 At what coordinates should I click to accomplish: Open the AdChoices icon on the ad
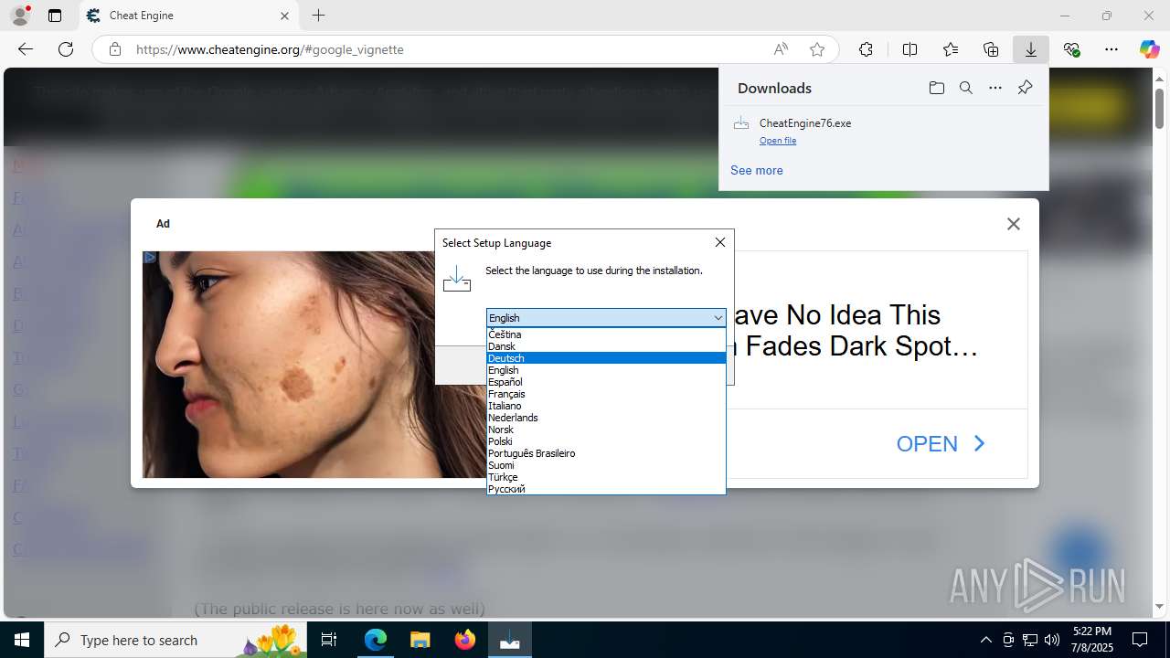150,258
